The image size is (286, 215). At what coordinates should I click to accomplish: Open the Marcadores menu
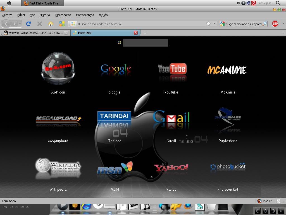point(63,15)
